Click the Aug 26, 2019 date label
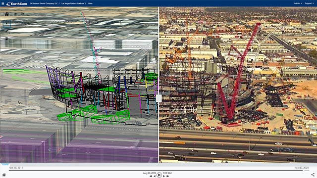The height and width of the screenshot is (178, 317). 149,173
